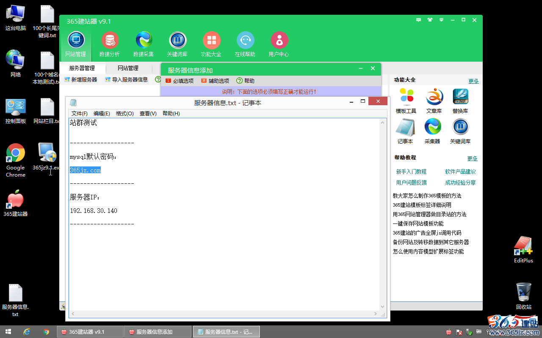Click the VMware tools tray icon

pos(479,332)
